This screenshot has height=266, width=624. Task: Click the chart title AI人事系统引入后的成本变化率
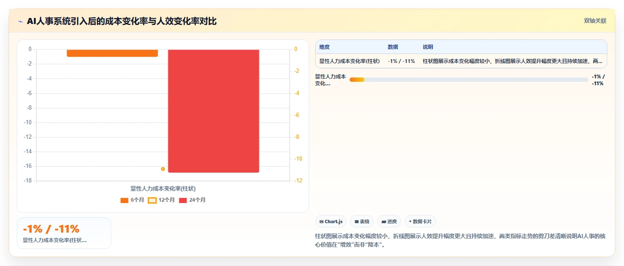pyautogui.click(x=122, y=21)
